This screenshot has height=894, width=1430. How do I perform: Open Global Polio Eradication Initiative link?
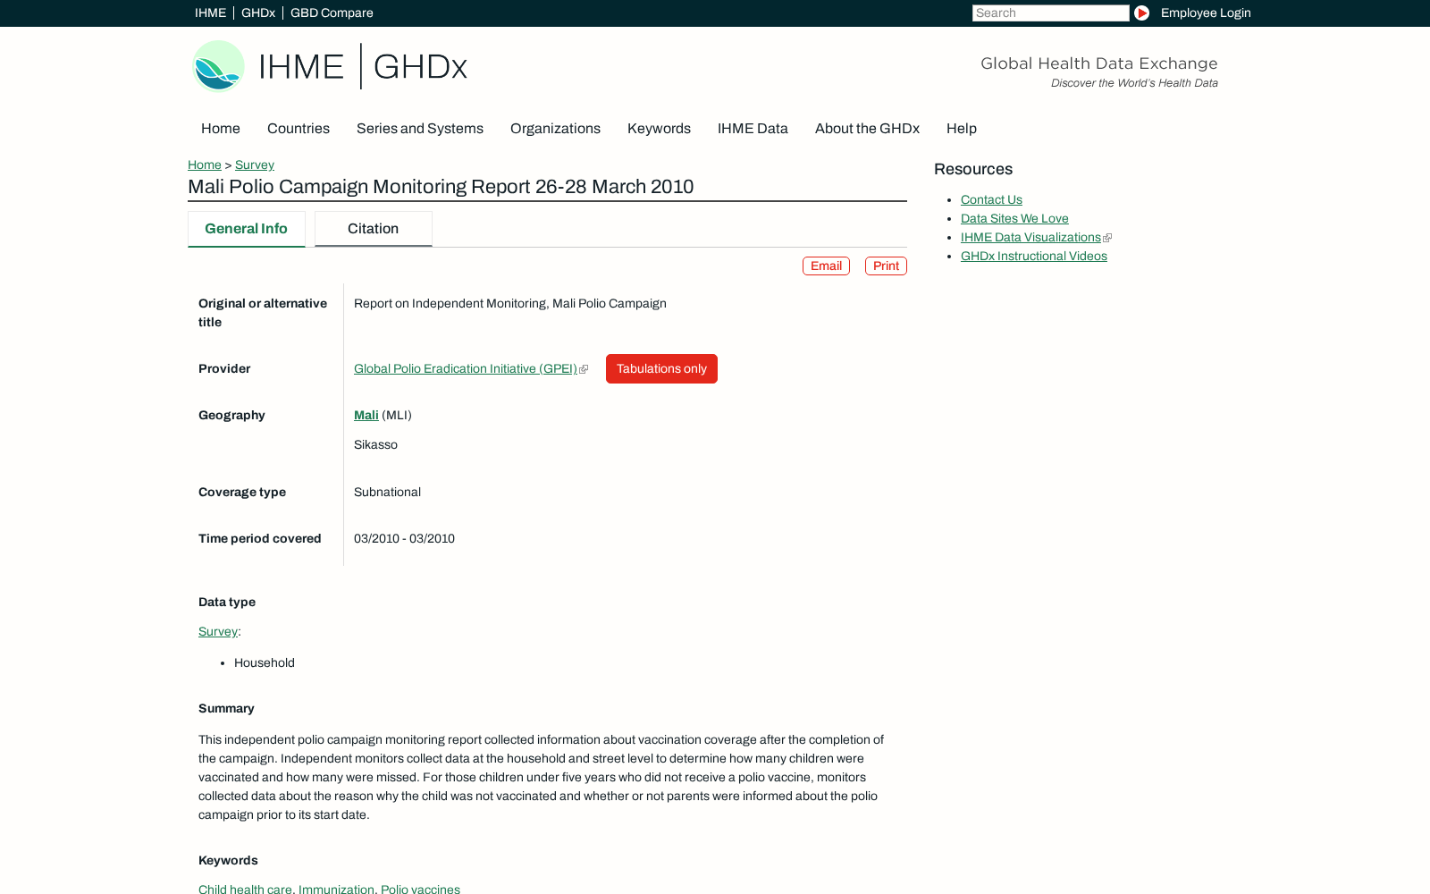click(x=466, y=368)
